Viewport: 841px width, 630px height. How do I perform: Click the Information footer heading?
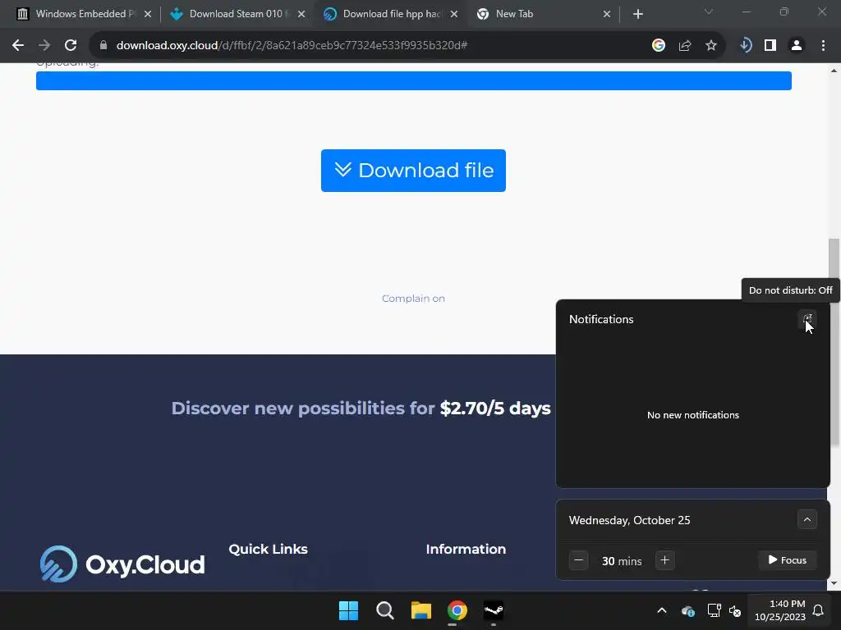click(466, 549)
